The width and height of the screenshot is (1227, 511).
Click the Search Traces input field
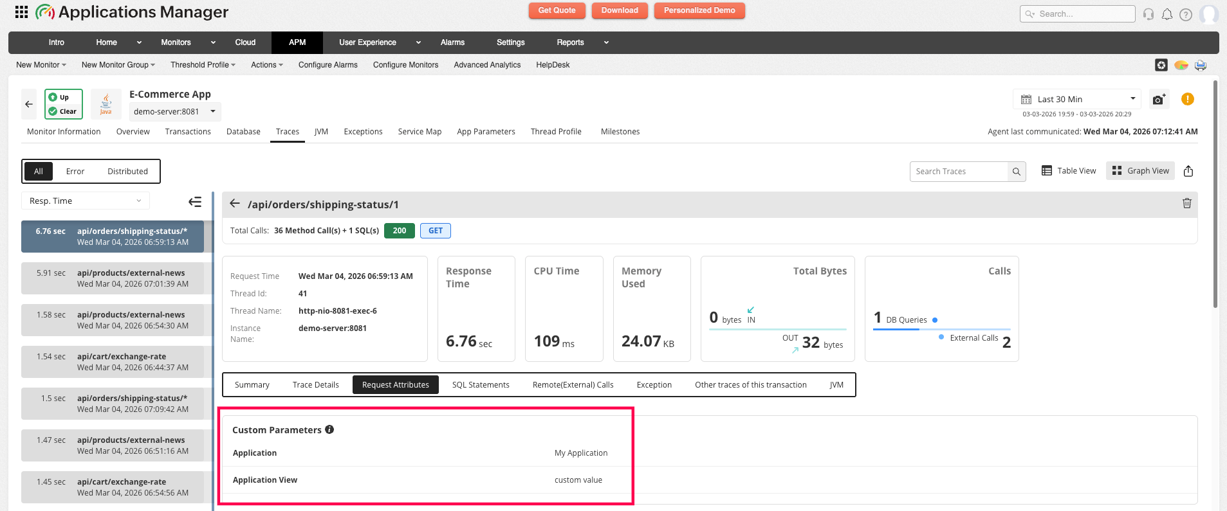(958, 172)
